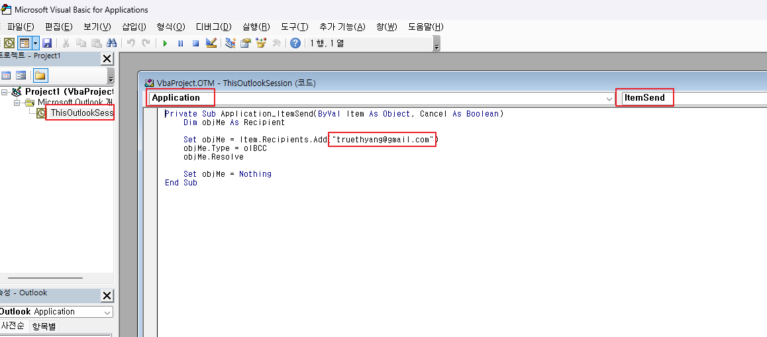Open standard toolbar options arrow
The image size is (767, 337).
436,45
